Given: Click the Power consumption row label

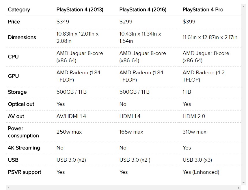Looking at the screenshot, I should pyautogui.click(x=23, y=132).
